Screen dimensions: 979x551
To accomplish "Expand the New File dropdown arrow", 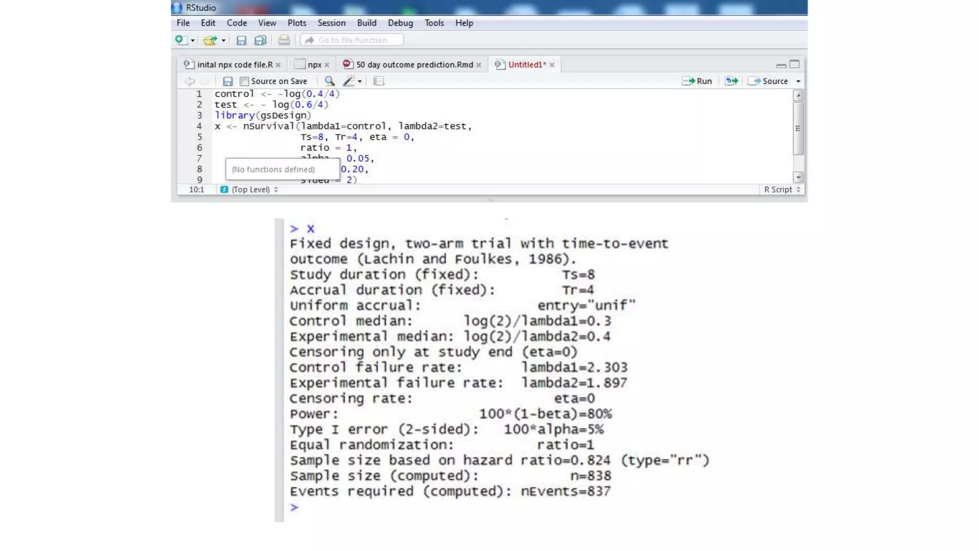I will (193, 41).
